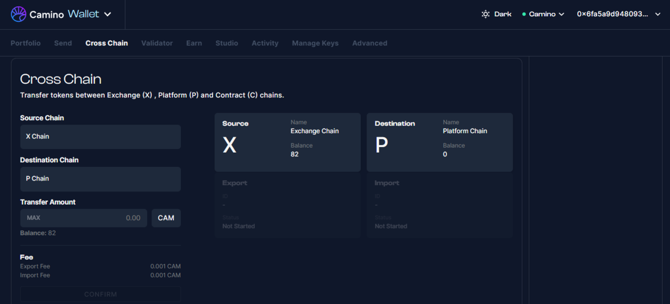Screen dimensions: 670x304
Task: Click the Export Fee 0.001 CAM value
Action: point(165,266)
